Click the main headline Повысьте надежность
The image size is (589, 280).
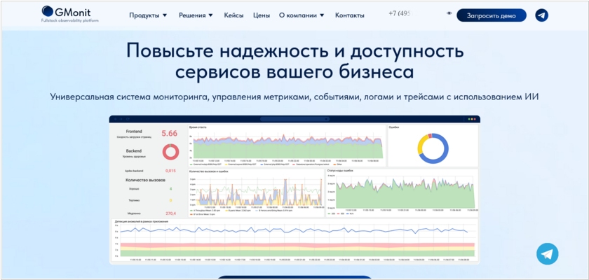[294, 62]
